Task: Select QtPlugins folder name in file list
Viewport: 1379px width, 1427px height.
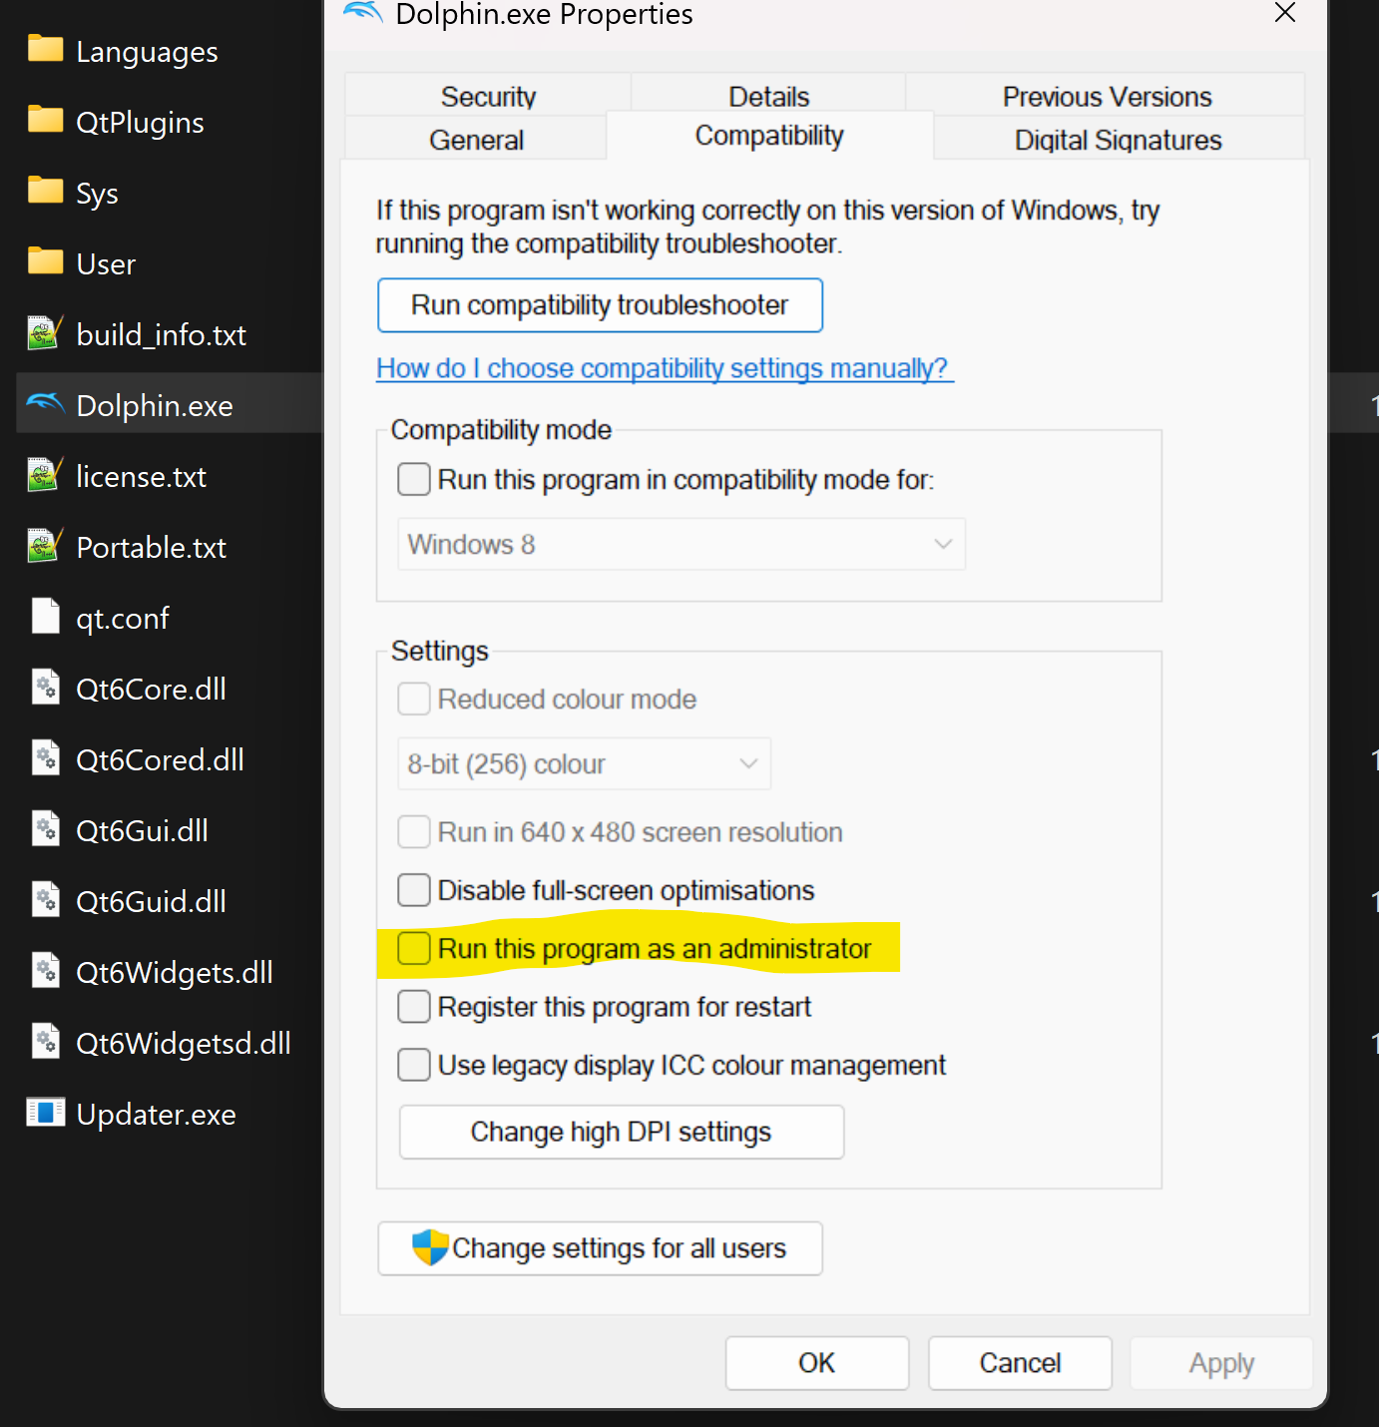Action: [140, 122]
